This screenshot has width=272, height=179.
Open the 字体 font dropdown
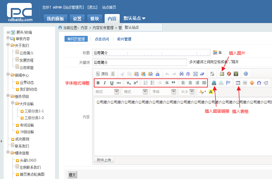coord(164,92)
